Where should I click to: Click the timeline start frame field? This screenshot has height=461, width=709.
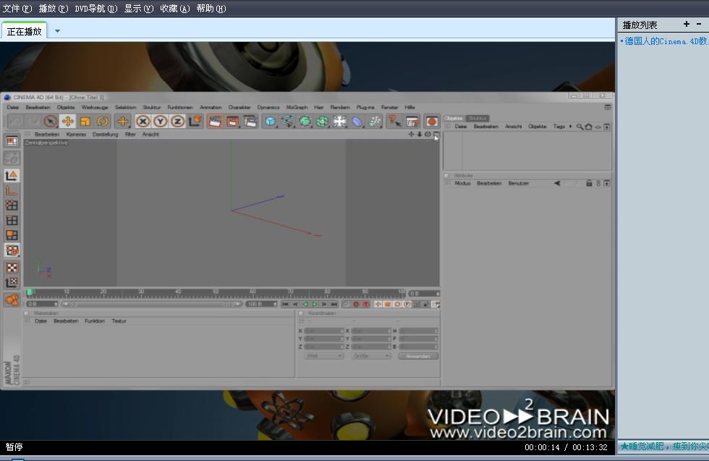[42, 304]
